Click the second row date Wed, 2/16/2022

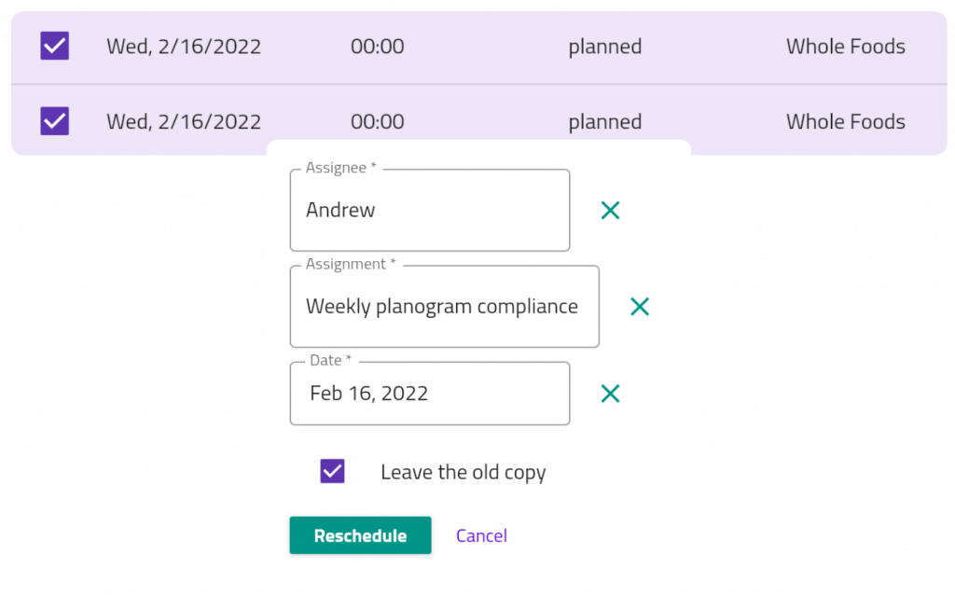tap(183, 121)
